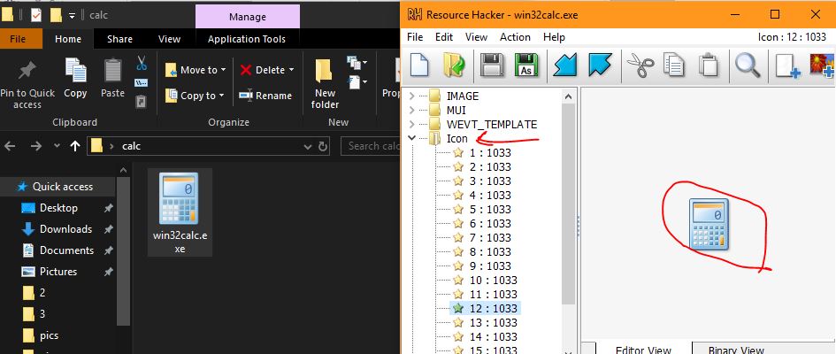The image size is (836, 354).
Task: Click the calculator icon preview in editor
Action: coord(709,223)
